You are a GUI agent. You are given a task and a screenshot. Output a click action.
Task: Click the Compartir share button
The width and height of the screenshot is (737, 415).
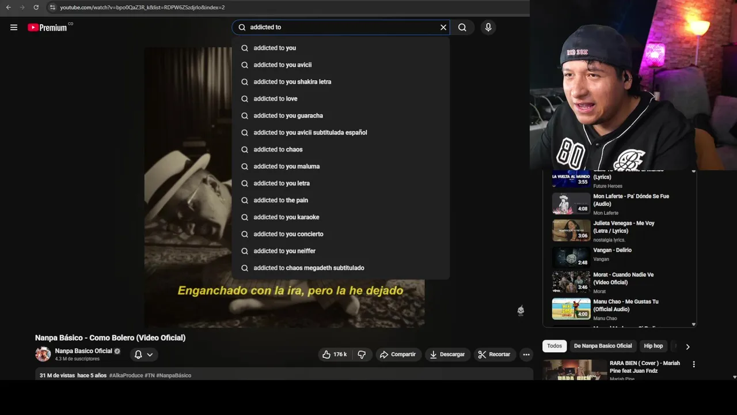pos(398,354)
